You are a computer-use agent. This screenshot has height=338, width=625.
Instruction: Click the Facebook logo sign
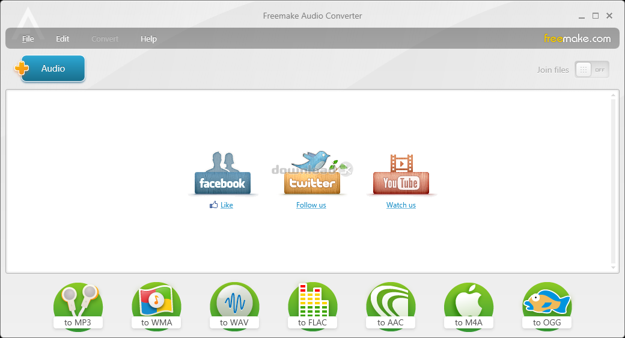pos(222,173)
